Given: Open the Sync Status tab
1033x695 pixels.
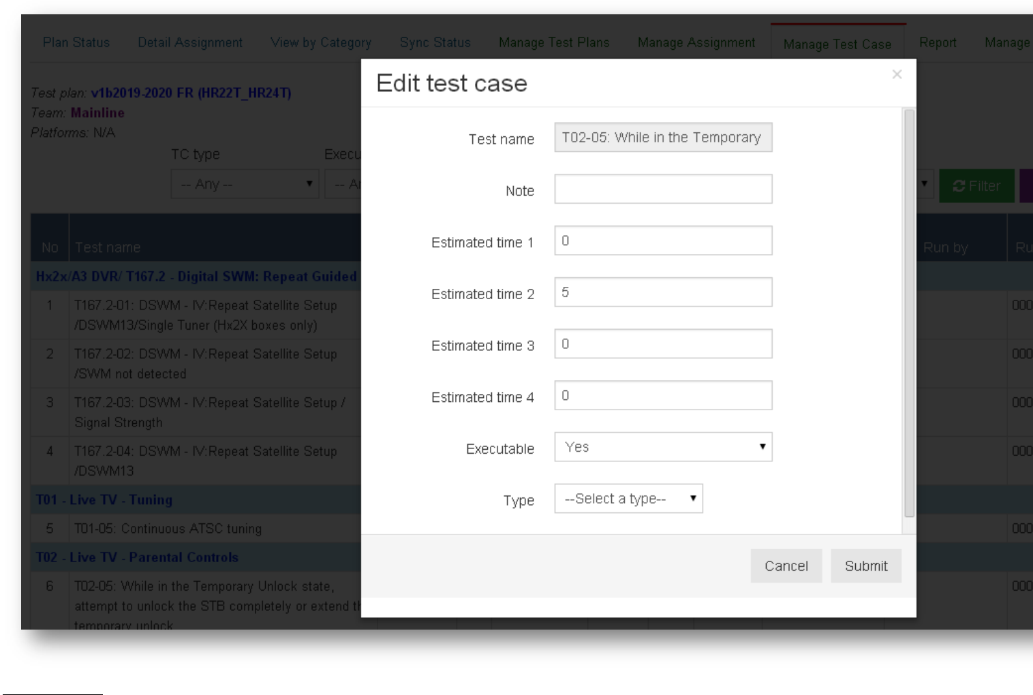Looking at the screenshot, I should [x=435, y=42].
